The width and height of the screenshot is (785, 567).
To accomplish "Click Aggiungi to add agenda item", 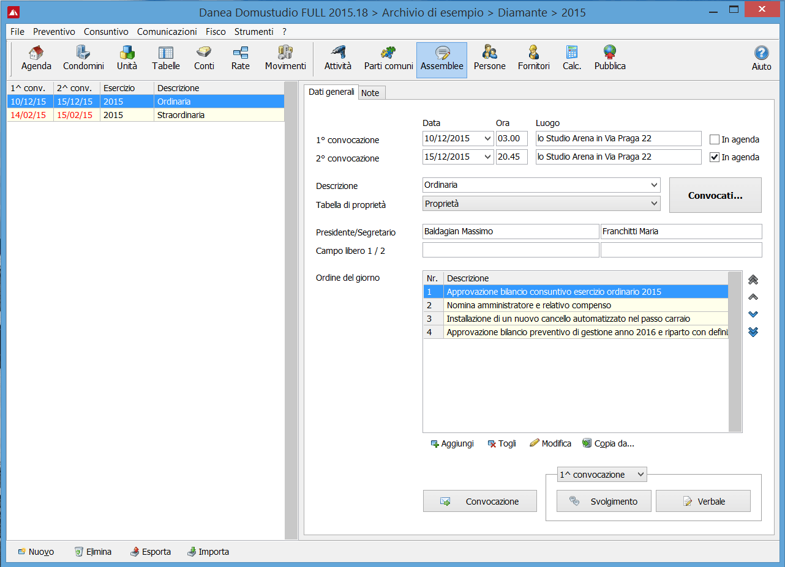I will pos(452,443).
